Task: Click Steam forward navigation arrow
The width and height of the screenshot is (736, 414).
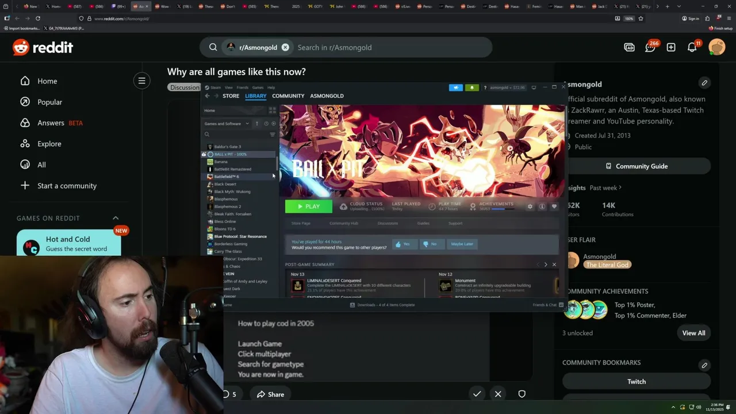Action: coord(216,96)
